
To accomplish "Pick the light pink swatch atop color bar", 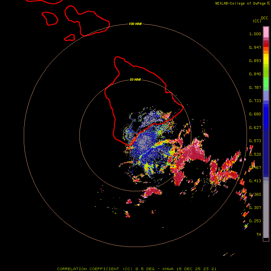I will coord(266,32).
